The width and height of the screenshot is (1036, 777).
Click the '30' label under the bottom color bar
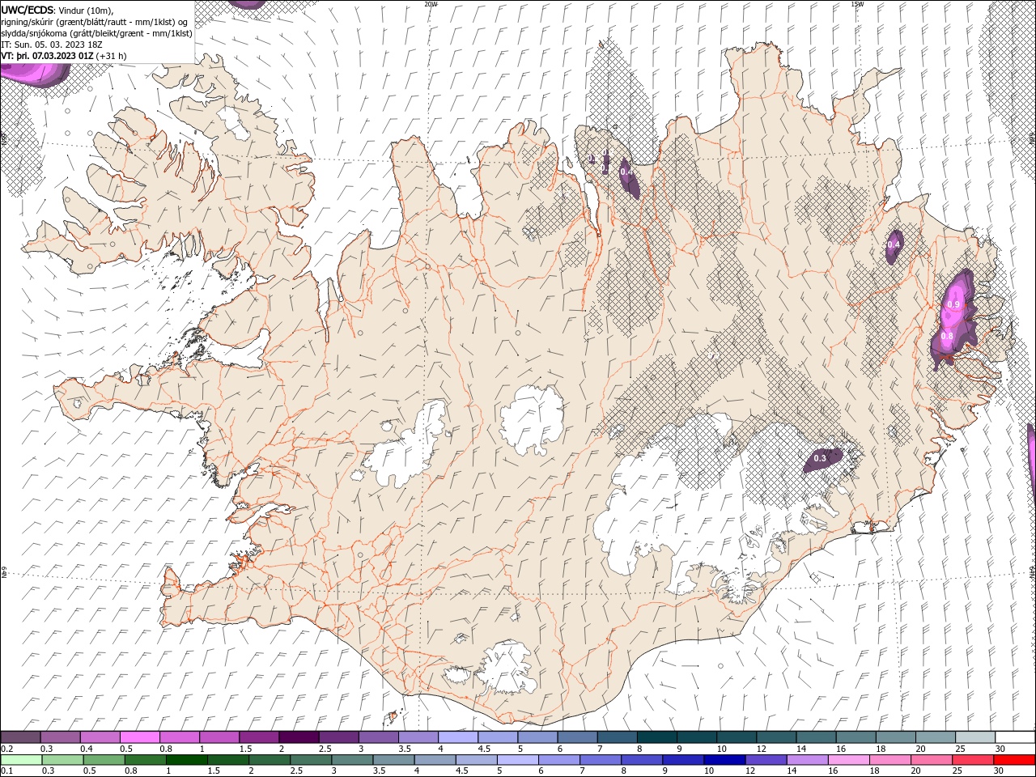tap(998, 771)
